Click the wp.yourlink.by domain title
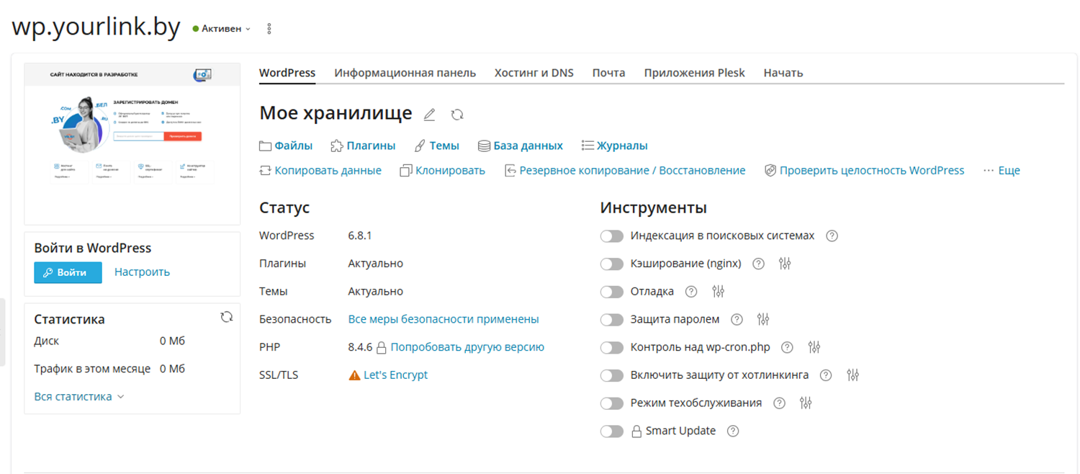Viewport: 1080px width, 474px height. point(96,27)
